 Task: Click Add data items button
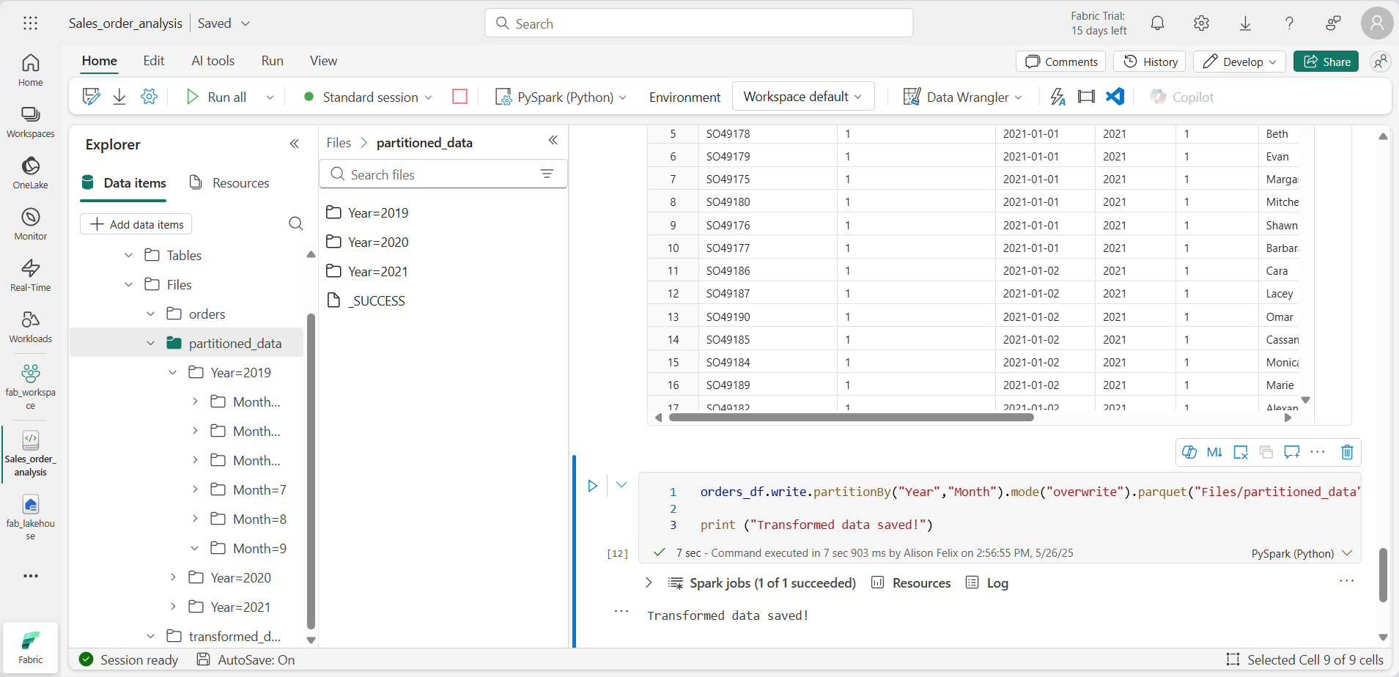[x=136, y=224]
